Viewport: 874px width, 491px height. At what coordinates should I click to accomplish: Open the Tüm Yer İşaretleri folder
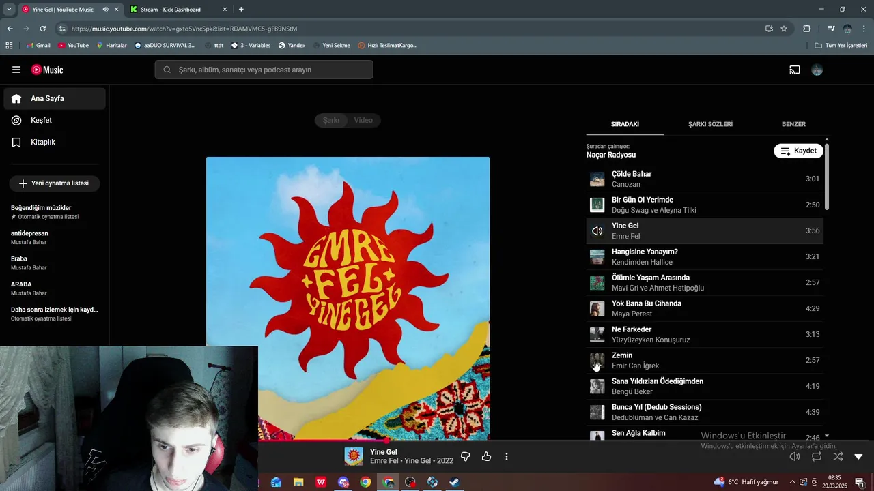pyautogui.click(x=841, y=45)
